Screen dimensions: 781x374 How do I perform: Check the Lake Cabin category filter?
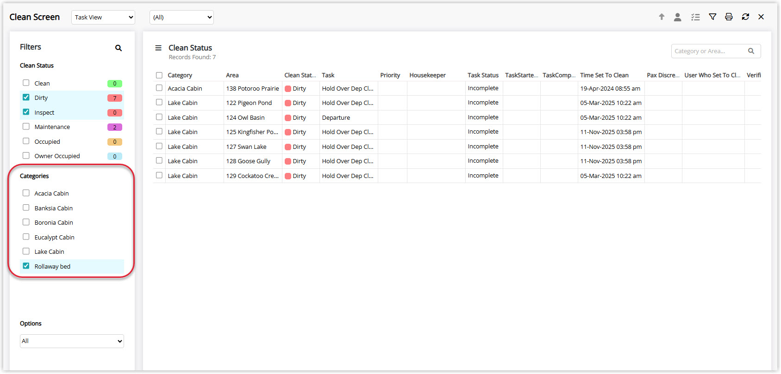pyautogui.click(x=26, y=251)
